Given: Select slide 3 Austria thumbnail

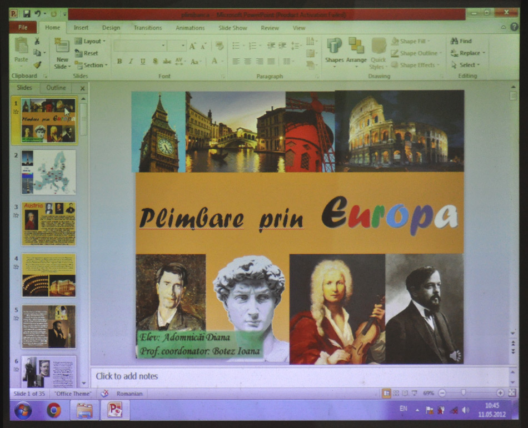Looking at the screenshot, I should coord(49,224).
